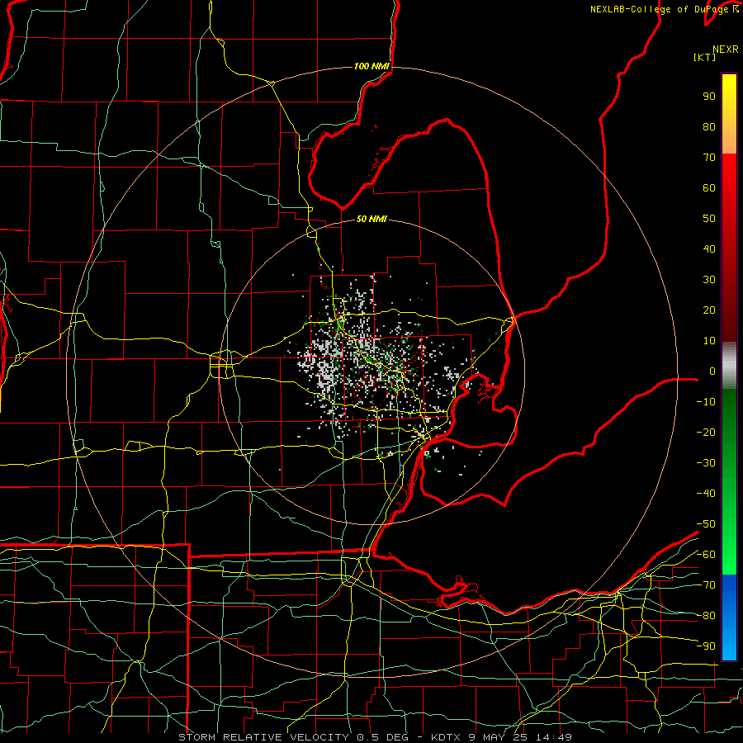Click the NEXR label above color scale

tap(726, 50)
